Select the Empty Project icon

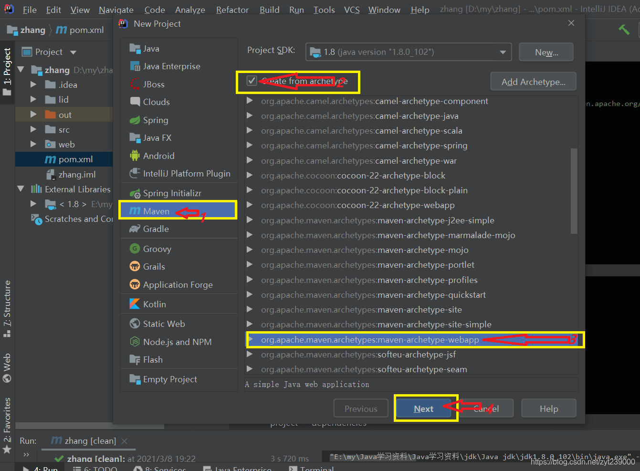135,379
